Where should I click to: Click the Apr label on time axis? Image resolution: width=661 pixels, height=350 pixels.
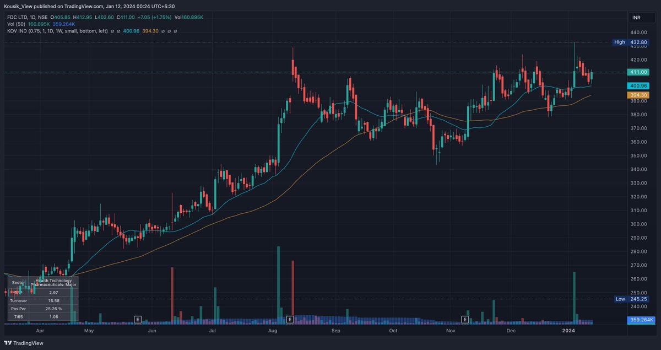point(39,331)
